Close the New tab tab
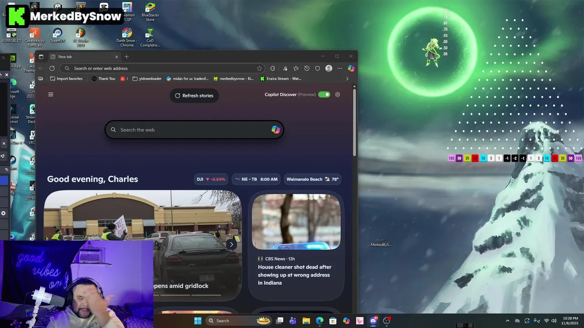 tap(116, 56)
